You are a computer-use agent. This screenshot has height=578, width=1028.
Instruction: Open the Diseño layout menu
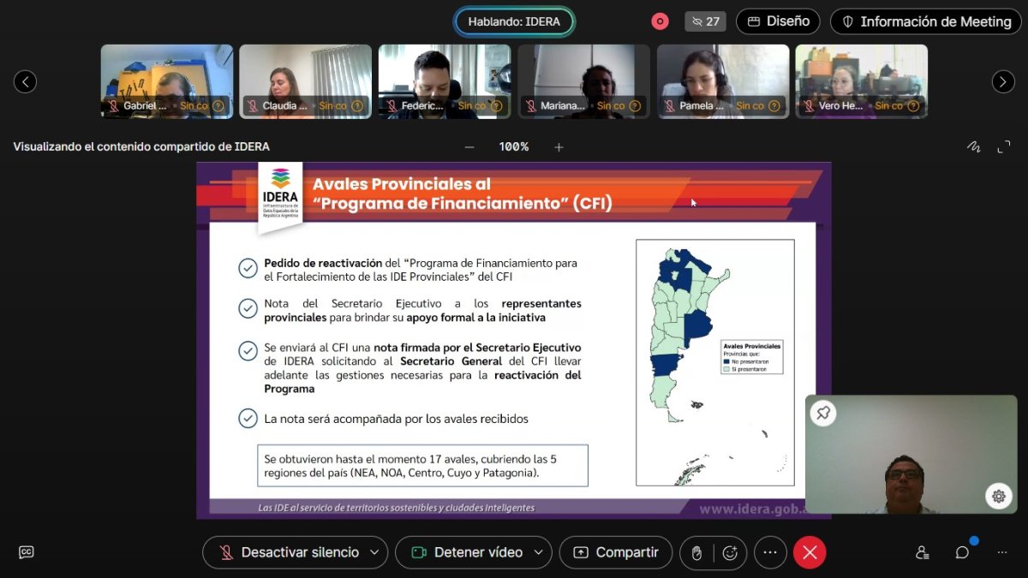point(778,21)
